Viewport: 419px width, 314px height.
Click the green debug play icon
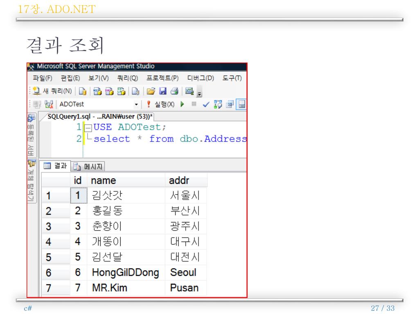pyautogui.click(x=182, y=104)
